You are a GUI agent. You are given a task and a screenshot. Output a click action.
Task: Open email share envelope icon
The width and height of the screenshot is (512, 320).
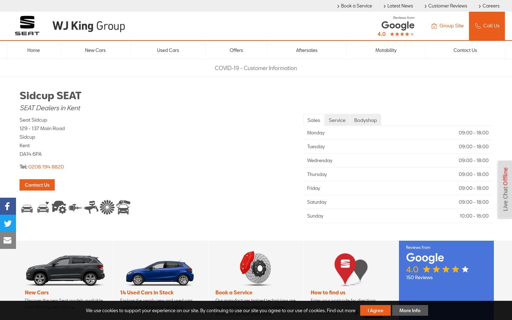pyautogui.click(x=8, y=240)
